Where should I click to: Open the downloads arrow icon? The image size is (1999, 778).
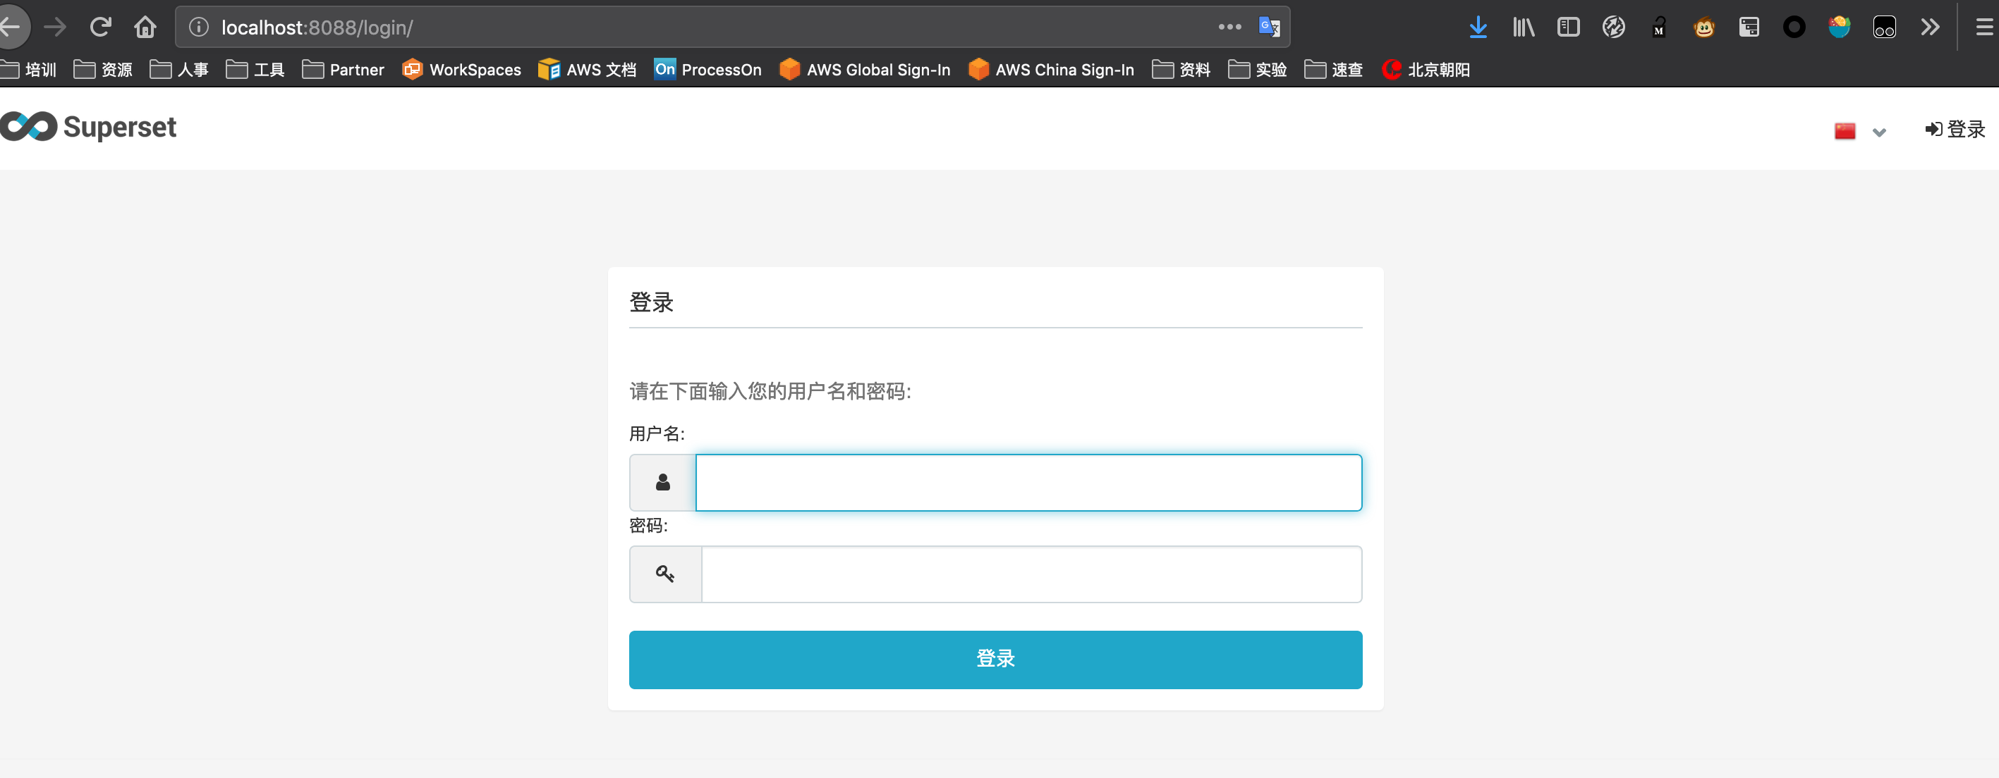1478,28
